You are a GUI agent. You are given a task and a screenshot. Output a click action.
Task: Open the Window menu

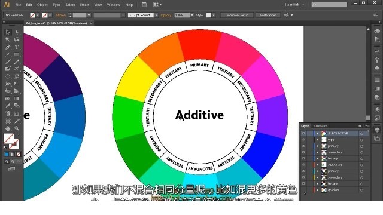(114, 5)
